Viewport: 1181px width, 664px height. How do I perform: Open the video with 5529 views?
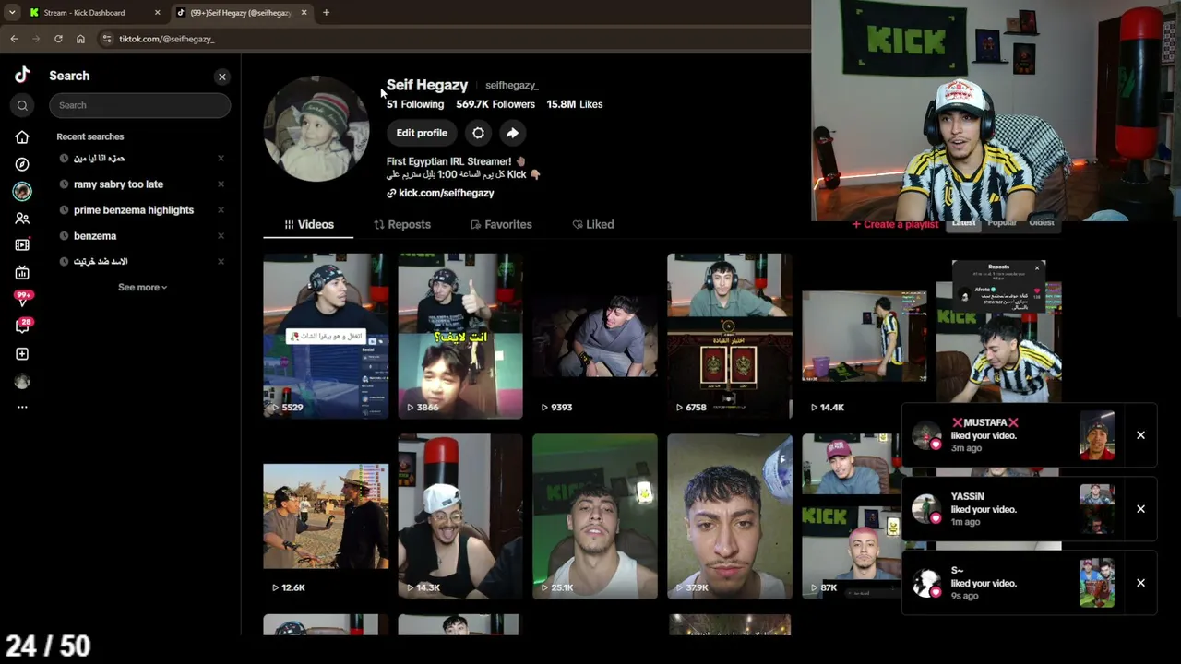coord(326,336)
